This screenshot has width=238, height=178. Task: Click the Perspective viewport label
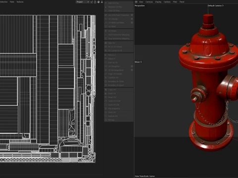tap(140, 5)
